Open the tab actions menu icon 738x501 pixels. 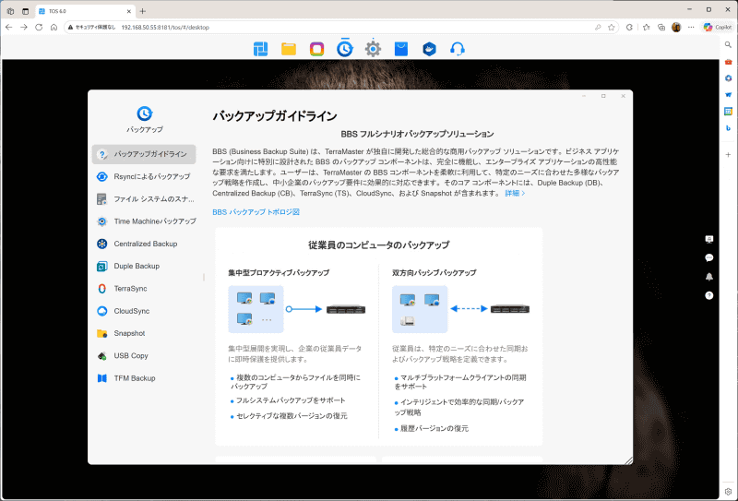click(x=26, y=11)
